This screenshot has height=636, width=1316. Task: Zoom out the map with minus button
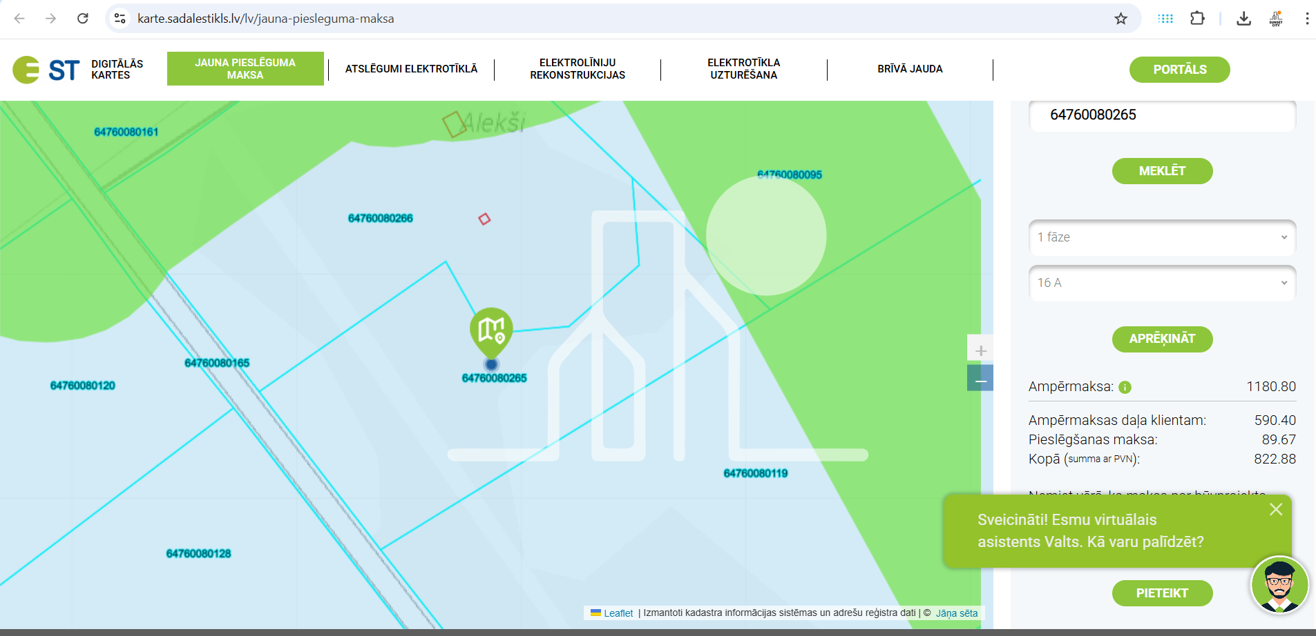coord(980,379)
